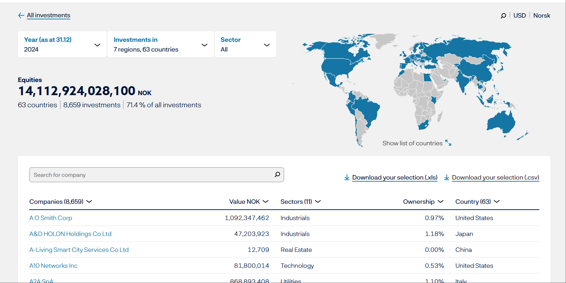The width and height of the screenshot is (566, 283).
Task: Click expand arrows next to Show list of countries
Action: point(448,143)
